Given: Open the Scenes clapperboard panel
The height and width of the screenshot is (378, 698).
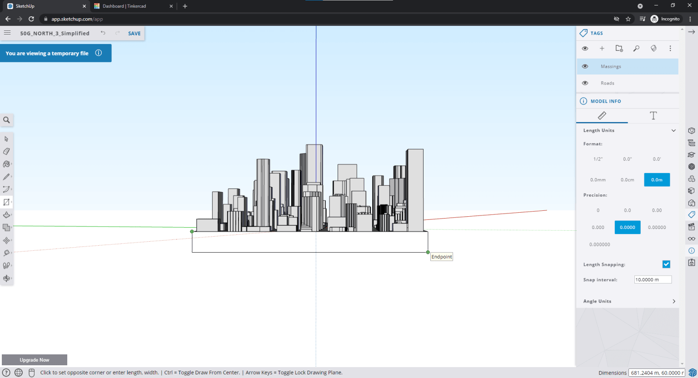Looking at the screenshot, I should (x=692, y=227).
